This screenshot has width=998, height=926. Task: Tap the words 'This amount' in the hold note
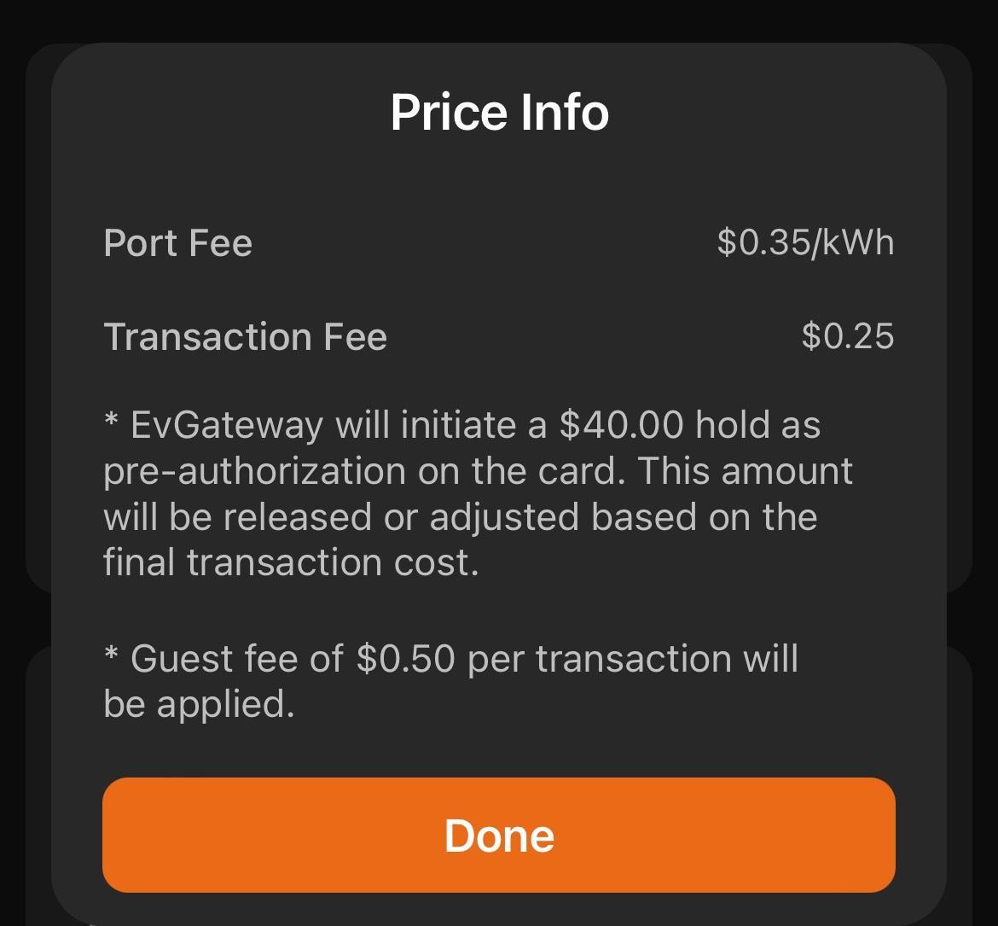coord(745,471)
